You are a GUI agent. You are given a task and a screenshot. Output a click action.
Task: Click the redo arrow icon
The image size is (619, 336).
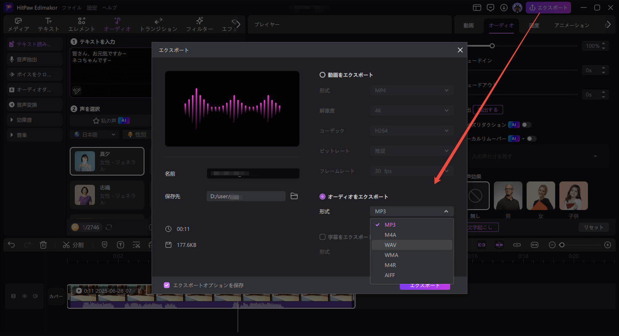pos(27,244)
